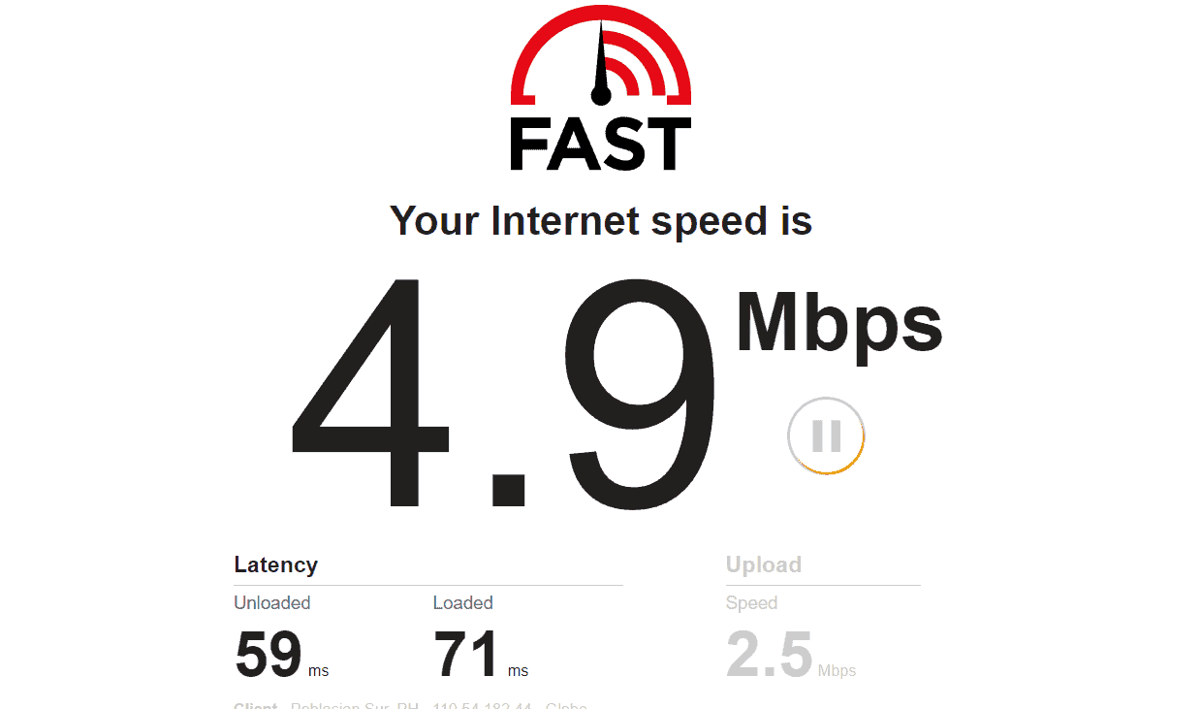This screenshot has width=1201, height=709.
Task: Click the Client location text at bottom
Action: pyautogui.click(x=327, y=705)
